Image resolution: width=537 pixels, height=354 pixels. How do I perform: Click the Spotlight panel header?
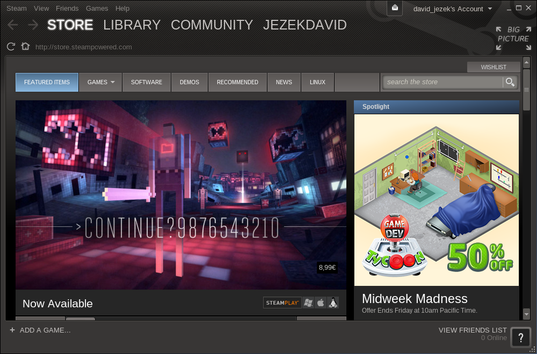[436, 107]
